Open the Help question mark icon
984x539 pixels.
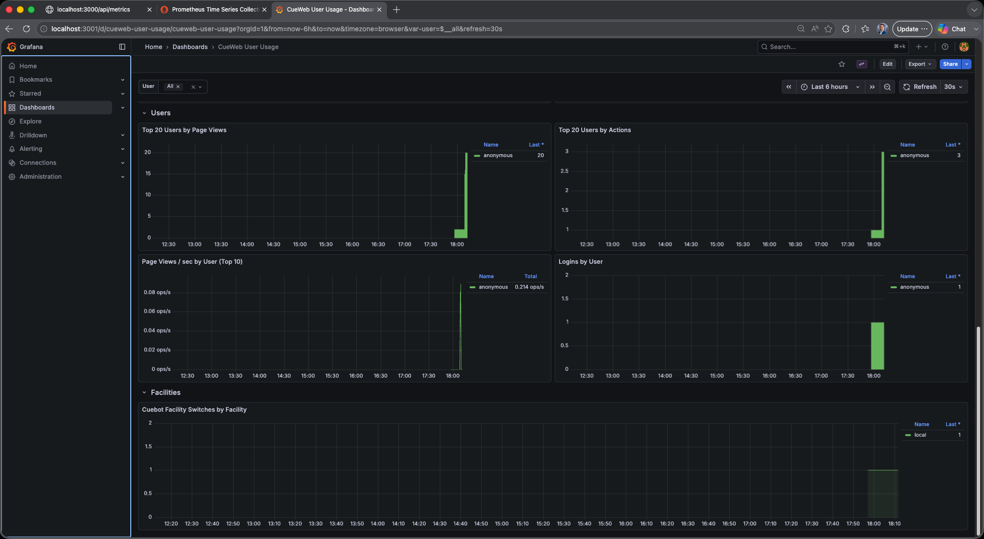[945, 47]
